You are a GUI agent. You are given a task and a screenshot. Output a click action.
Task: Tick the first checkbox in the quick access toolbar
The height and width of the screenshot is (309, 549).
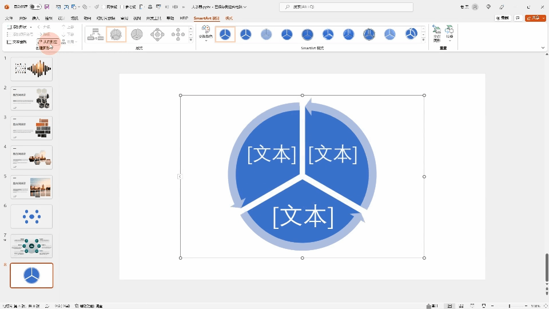click(104, 7)
